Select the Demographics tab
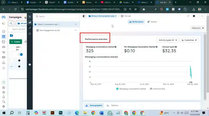Viewport: 209px width, 116px height. click(x=94, y=106)
